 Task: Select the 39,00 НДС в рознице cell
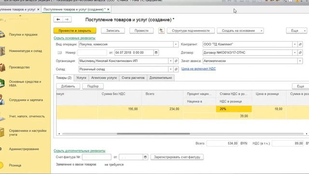pyautogui.click(x=234, y=116)
